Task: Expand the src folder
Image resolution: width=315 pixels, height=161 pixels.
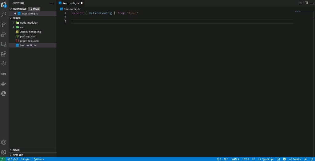Action: 14,27
